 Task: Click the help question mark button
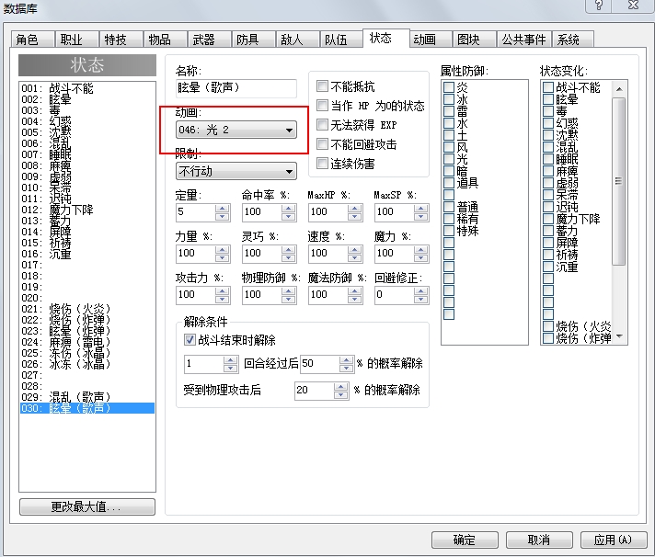coord(599,6)
